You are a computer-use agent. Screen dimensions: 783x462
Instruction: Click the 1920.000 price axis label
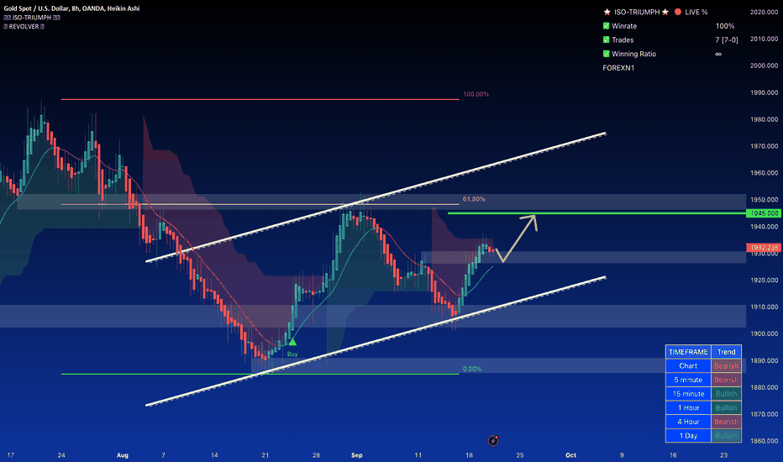pyautogui.click(x=764, y=281)
